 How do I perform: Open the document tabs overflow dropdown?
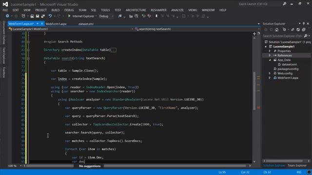(259, 24)
